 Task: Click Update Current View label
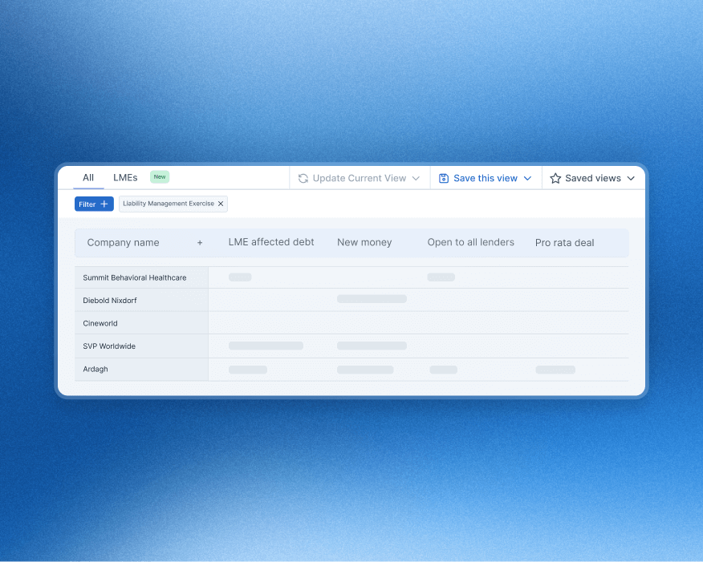[x=360, y=178]
